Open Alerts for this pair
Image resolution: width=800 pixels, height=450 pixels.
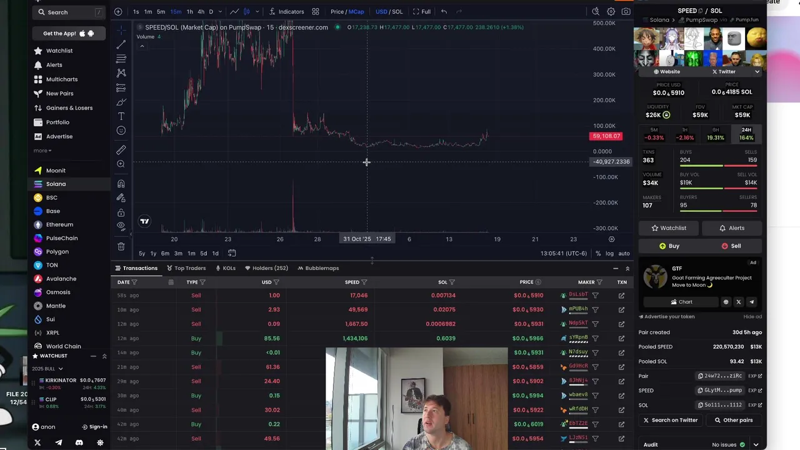[x=731, y=228]
